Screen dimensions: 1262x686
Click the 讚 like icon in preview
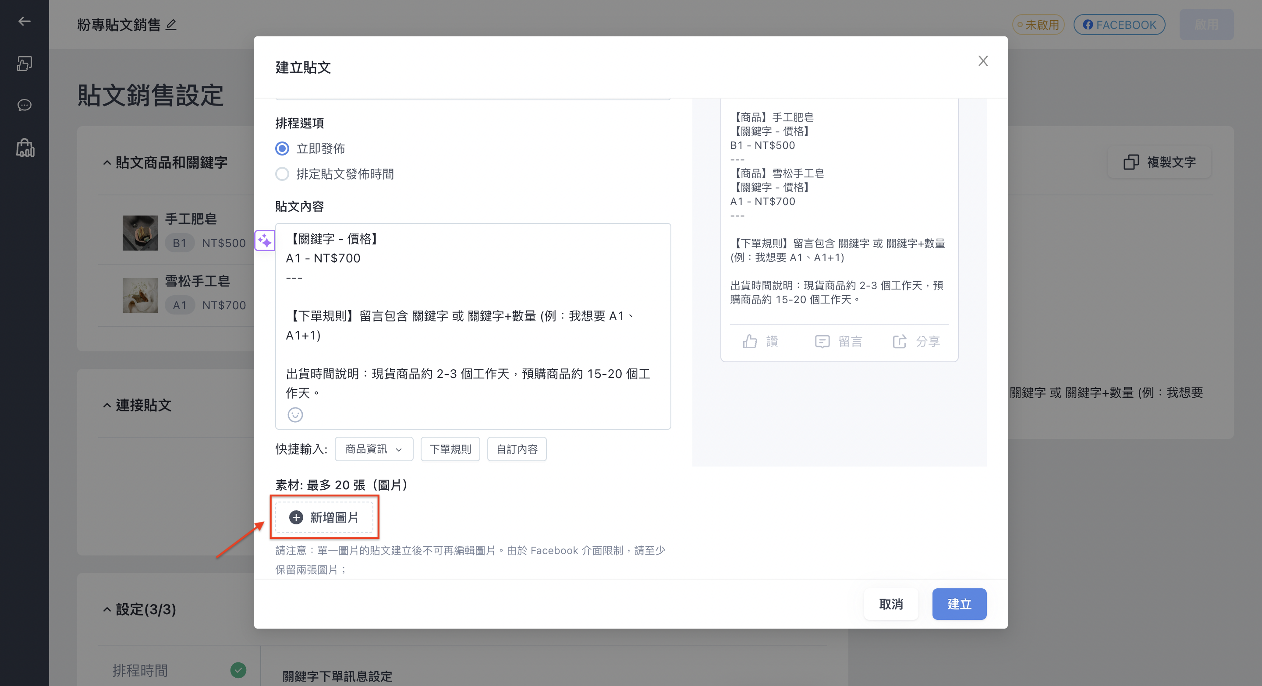pyautogui.click(x=750, y=341)
